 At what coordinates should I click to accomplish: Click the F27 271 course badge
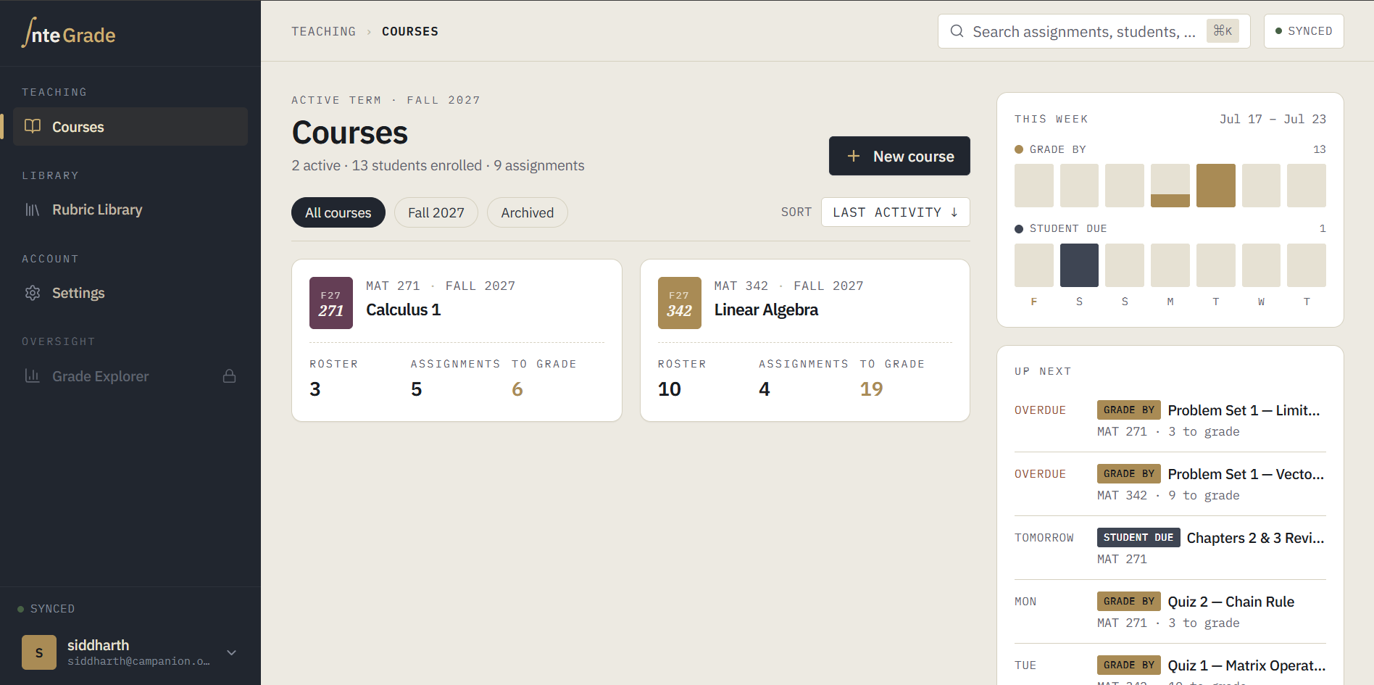coord(331,303)
